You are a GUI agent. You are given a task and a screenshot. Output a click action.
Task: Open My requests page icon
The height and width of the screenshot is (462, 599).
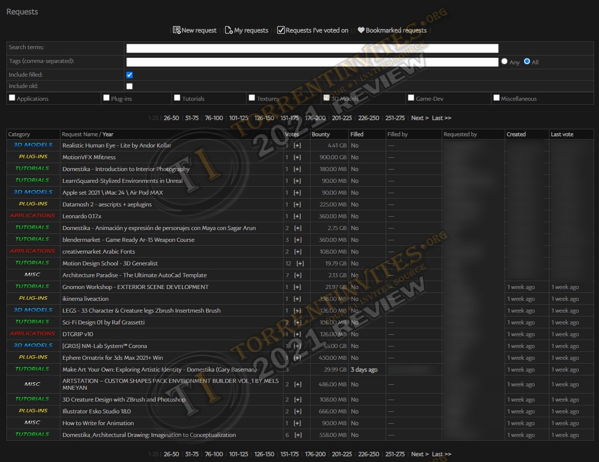(228, 30)
